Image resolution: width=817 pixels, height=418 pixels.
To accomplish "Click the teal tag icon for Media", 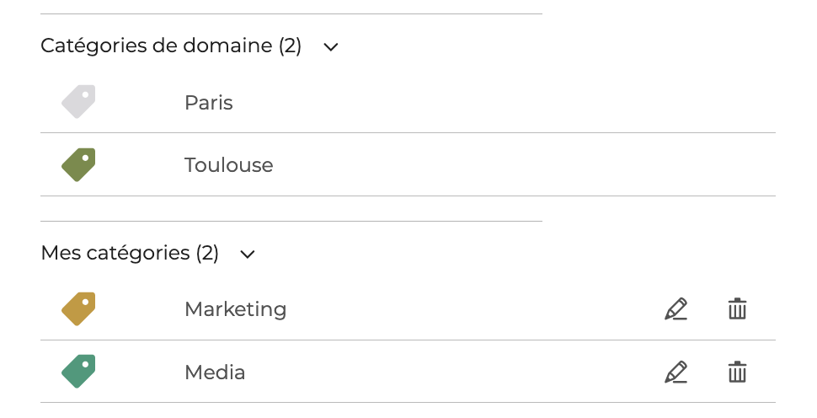I will pos(78,372).
